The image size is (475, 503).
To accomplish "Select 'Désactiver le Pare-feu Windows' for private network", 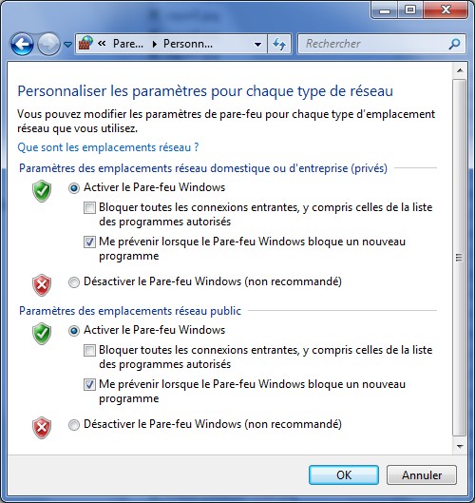I will 74,282.
